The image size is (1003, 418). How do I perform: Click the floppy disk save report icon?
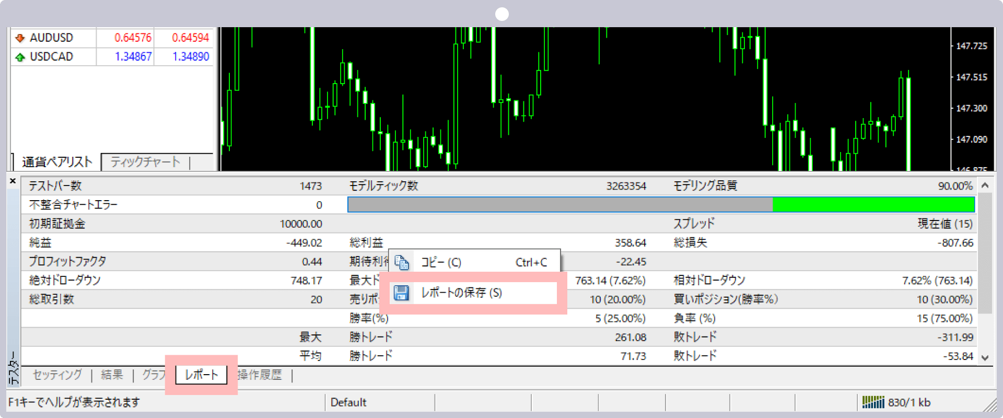point(401,293)
